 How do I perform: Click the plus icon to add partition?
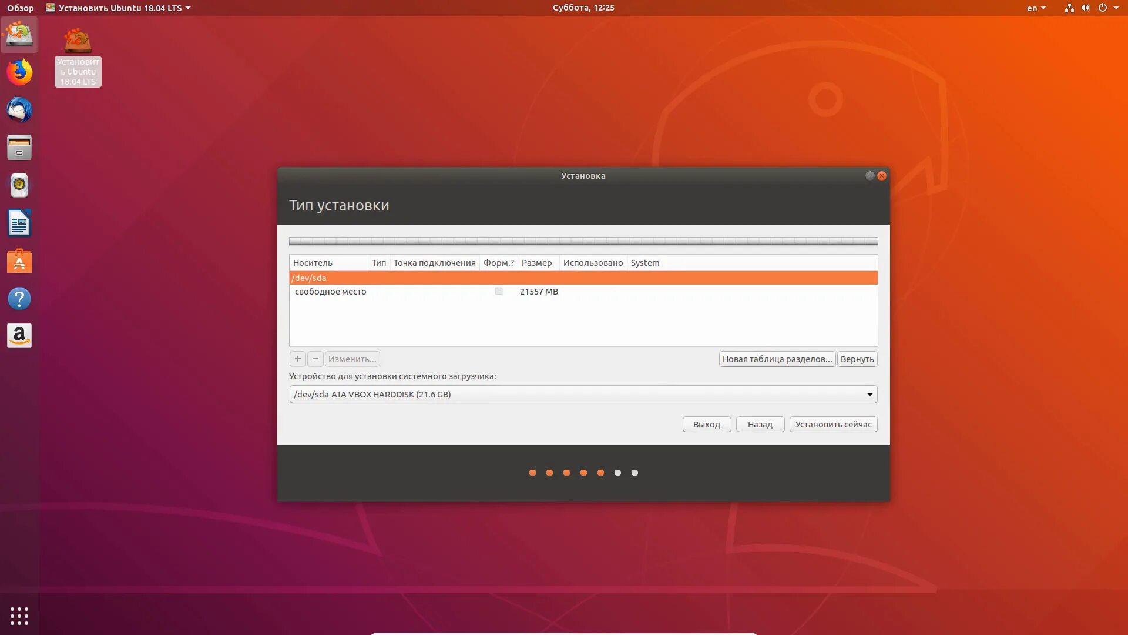(x=298, y=359)
